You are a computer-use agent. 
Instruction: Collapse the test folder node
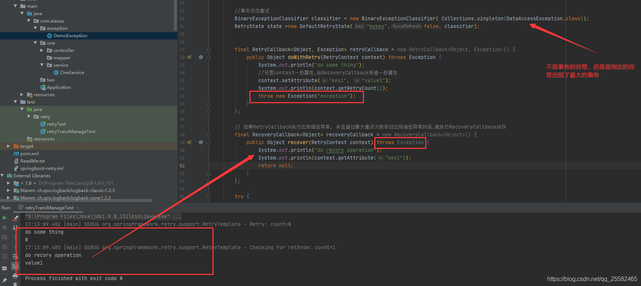pos(15,102)
